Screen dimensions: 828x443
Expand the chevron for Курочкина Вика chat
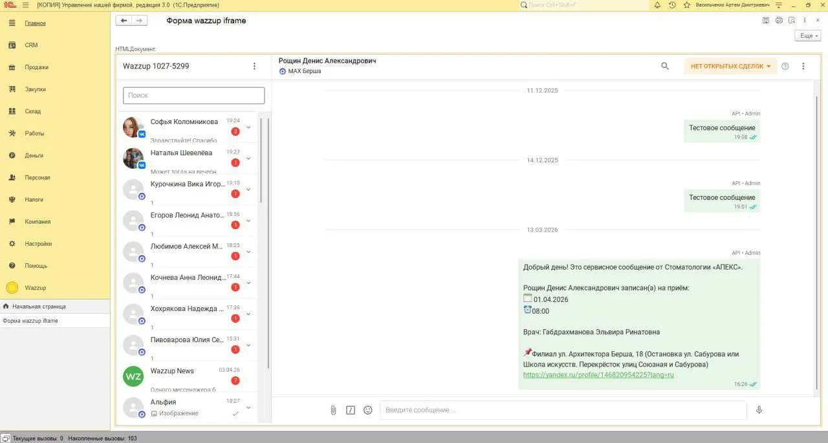(x=248, y=189)
